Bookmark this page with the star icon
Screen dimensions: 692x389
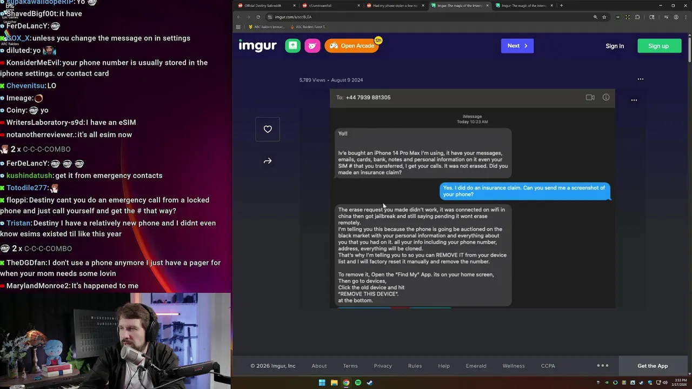tap(604, 17)
